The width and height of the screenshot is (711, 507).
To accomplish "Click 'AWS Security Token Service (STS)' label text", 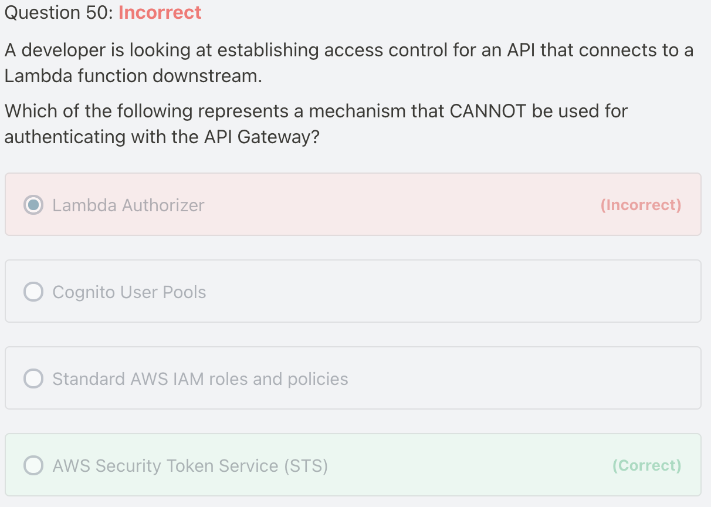I will [190, 465].
